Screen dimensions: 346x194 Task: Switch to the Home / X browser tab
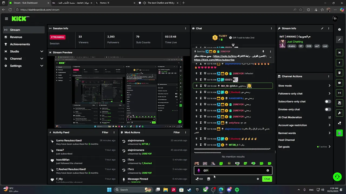tap(115, 3)
